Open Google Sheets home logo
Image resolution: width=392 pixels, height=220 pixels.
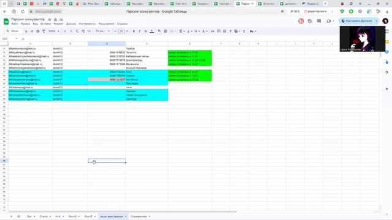[x=6, y=21]
